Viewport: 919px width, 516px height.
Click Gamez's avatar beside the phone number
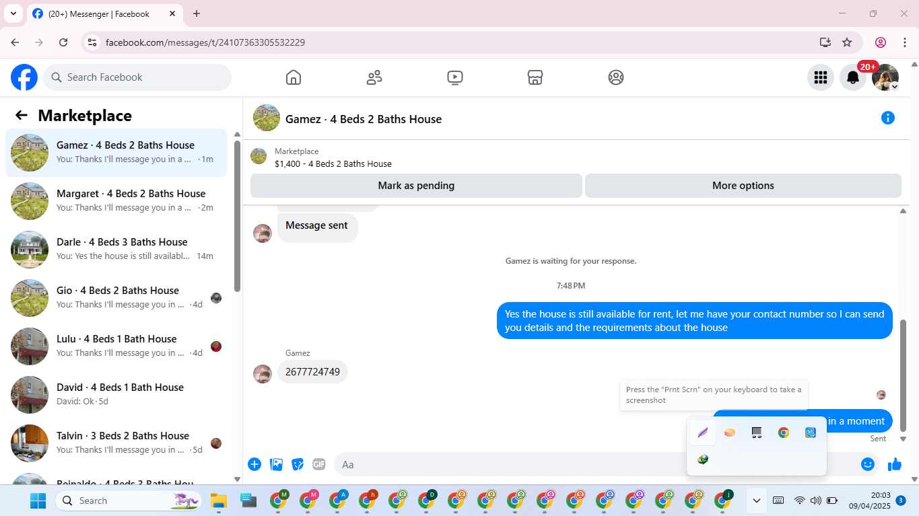tap(263, 374)
